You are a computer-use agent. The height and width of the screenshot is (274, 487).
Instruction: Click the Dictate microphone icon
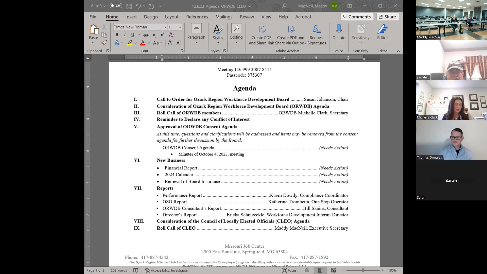(x=339, y=29)
